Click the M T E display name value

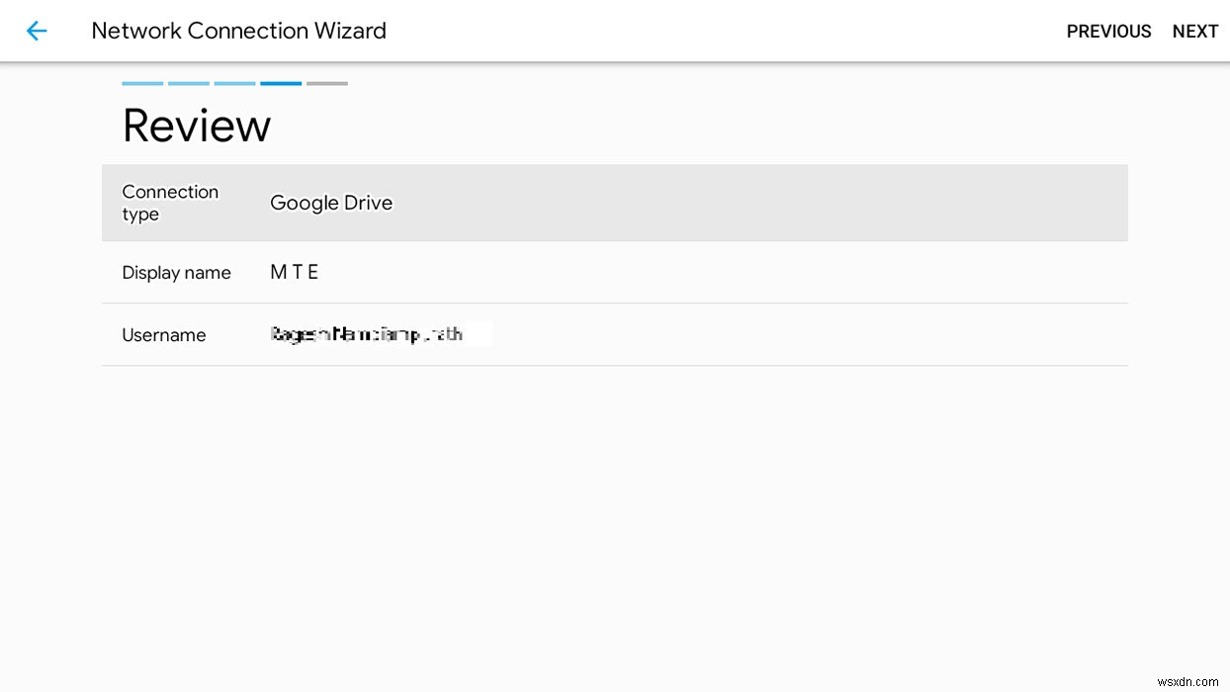[x=294, y=272]
